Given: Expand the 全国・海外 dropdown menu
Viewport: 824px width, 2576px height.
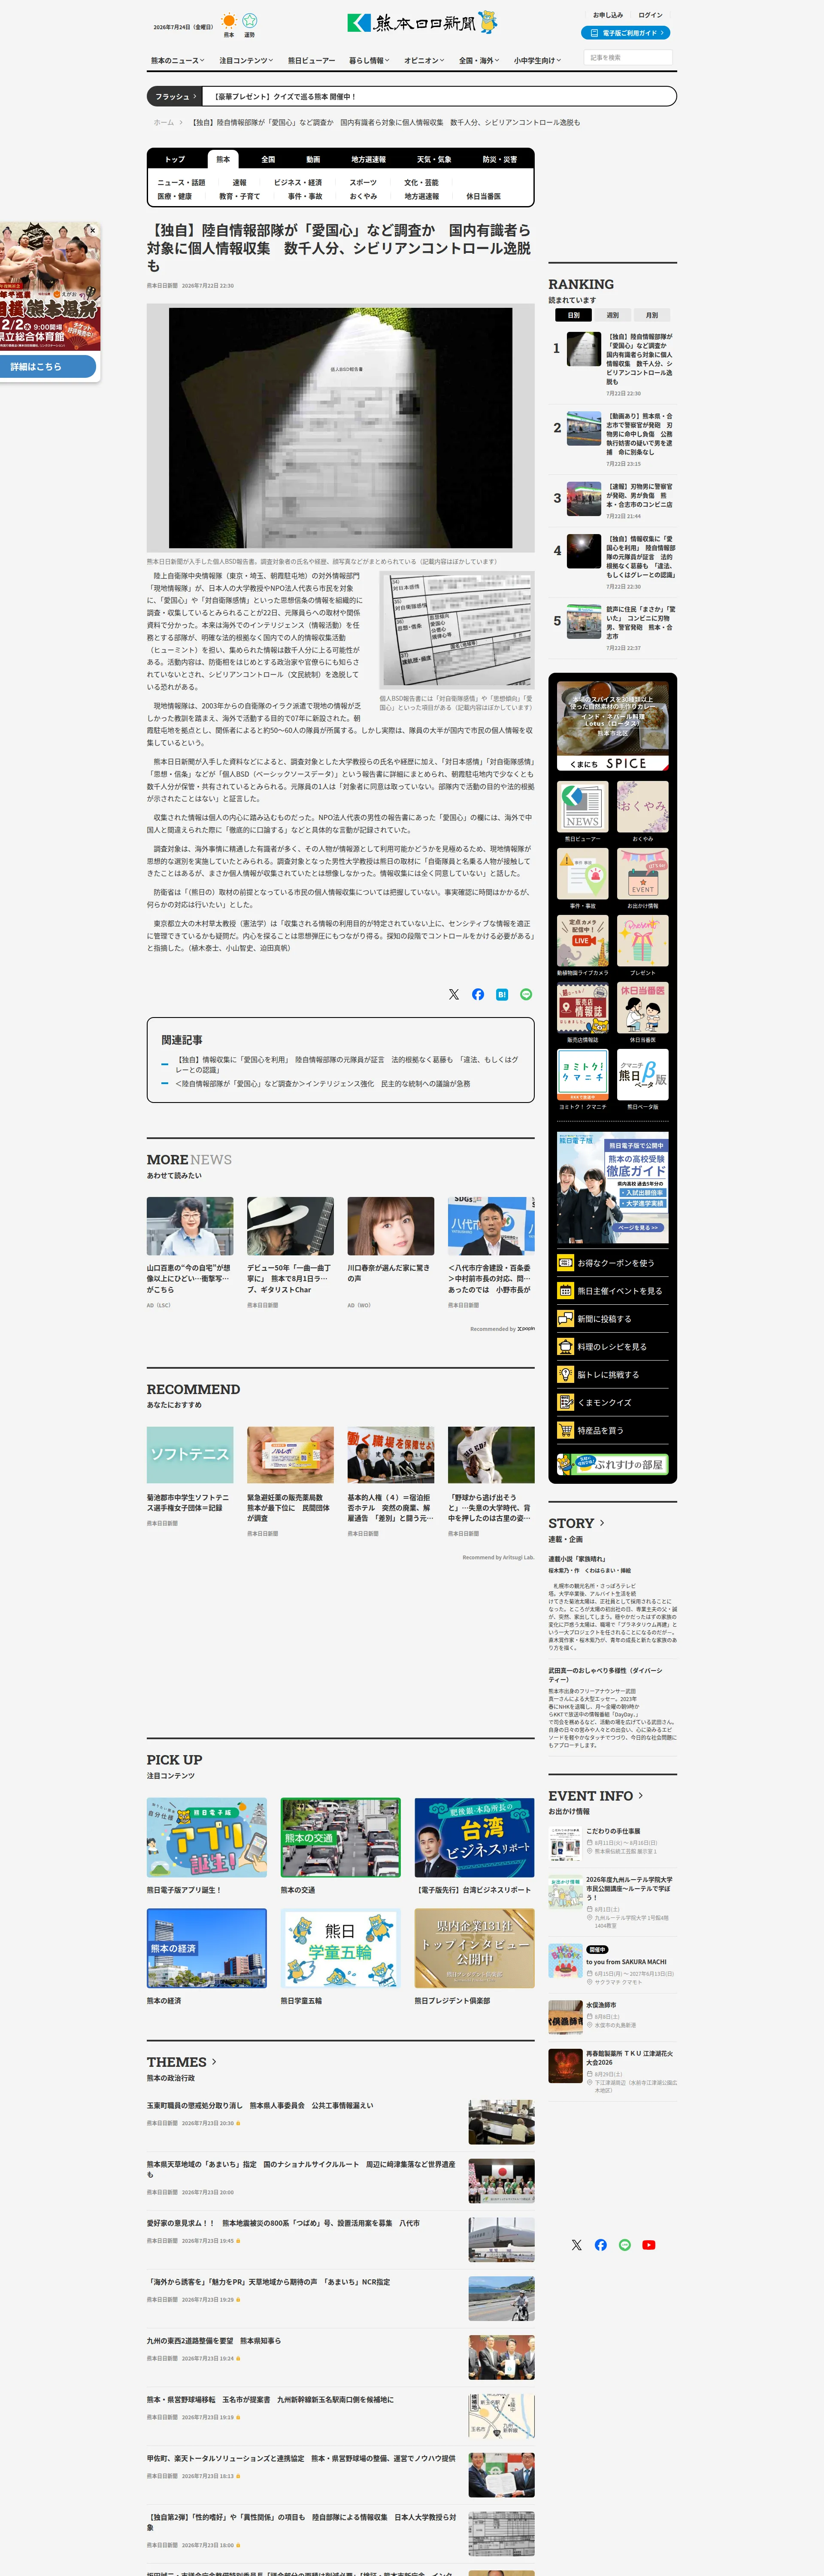Looking at the screenshot, I should (479, 61).
